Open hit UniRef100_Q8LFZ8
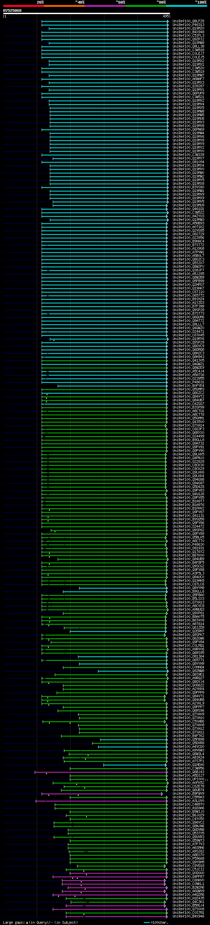The image size is (210, 925). coord(188,21)
